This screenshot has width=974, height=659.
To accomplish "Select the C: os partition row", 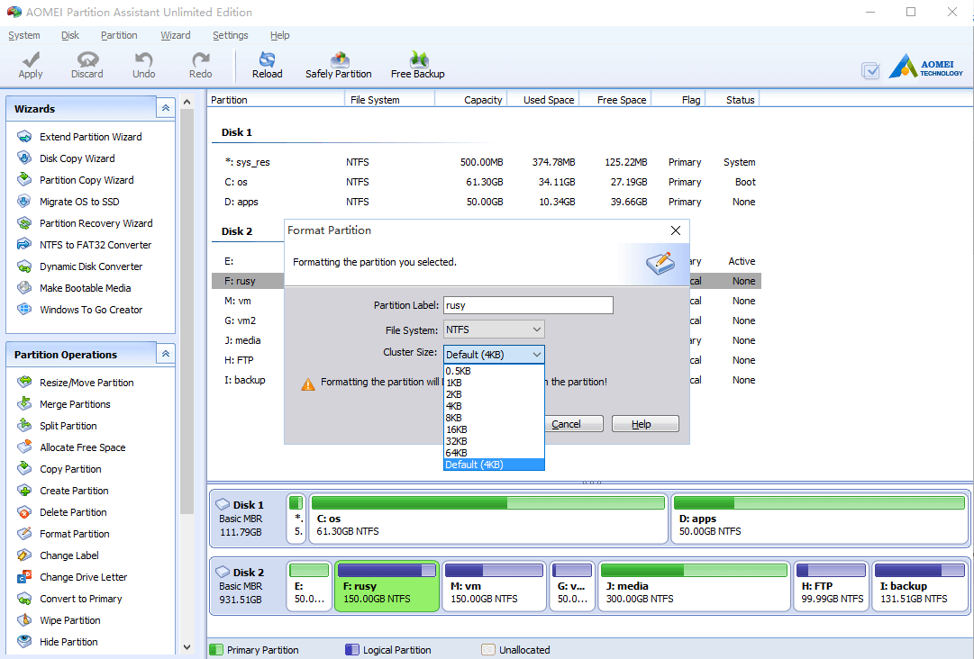I will tap(487, 182).
